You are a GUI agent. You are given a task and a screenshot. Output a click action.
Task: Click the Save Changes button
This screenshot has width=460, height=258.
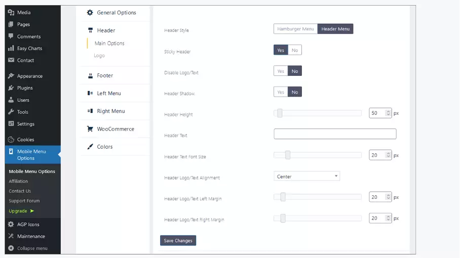pyautogui.click(x=178, y=240)
